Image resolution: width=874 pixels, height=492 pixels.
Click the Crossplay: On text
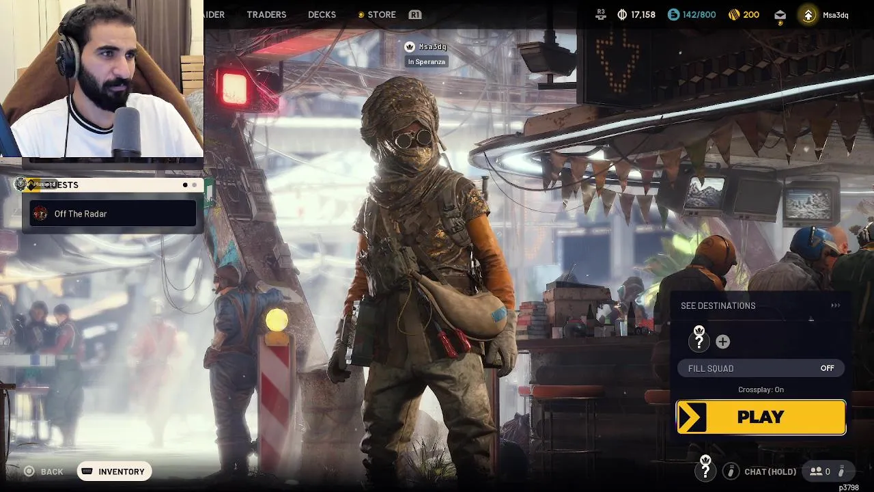[x=761, y=389]
